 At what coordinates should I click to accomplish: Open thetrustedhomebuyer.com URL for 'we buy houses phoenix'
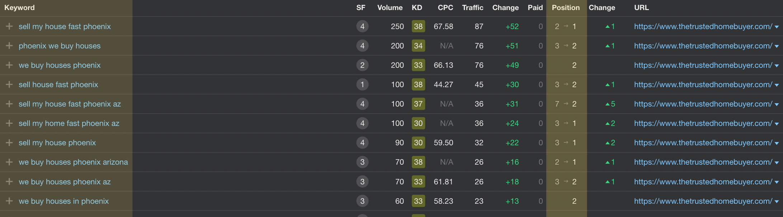click(703, 65)
